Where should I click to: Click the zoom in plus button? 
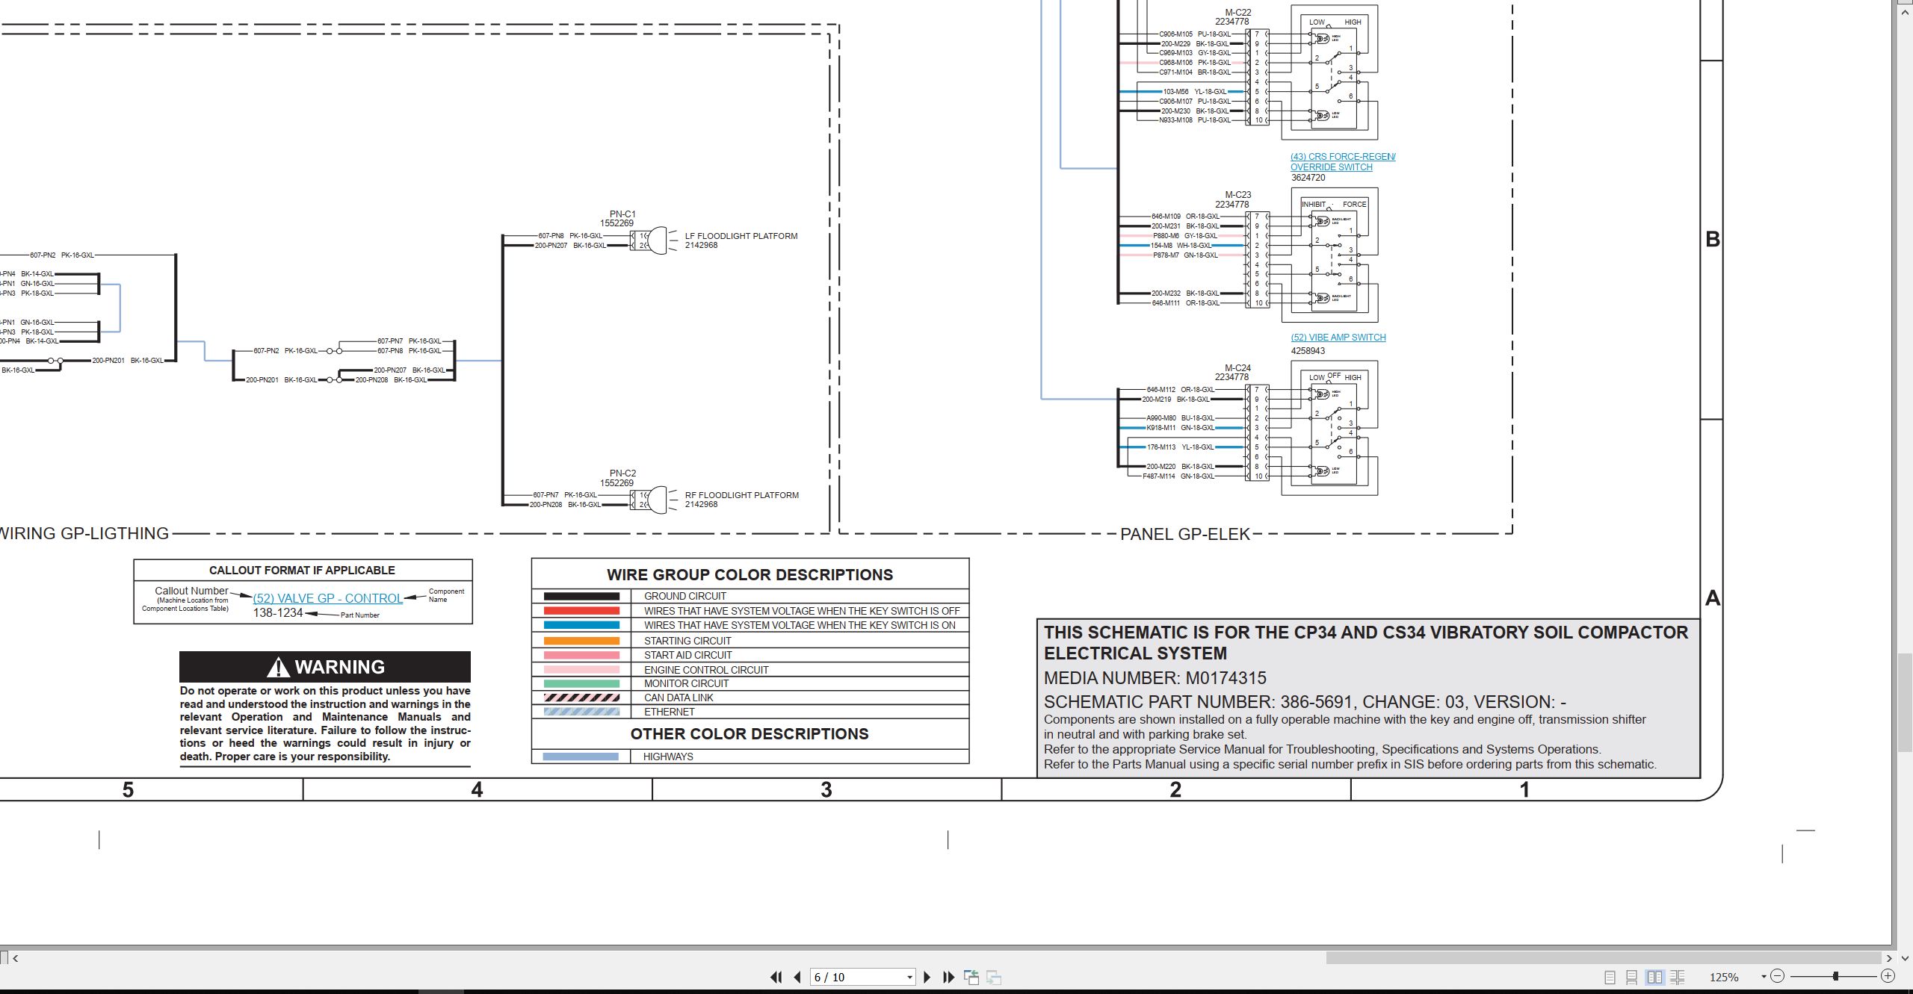(x=1888, y=976)
